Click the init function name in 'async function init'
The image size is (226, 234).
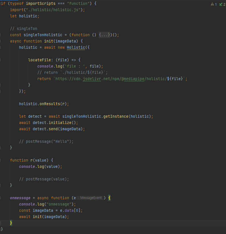[x=49, y=41]
